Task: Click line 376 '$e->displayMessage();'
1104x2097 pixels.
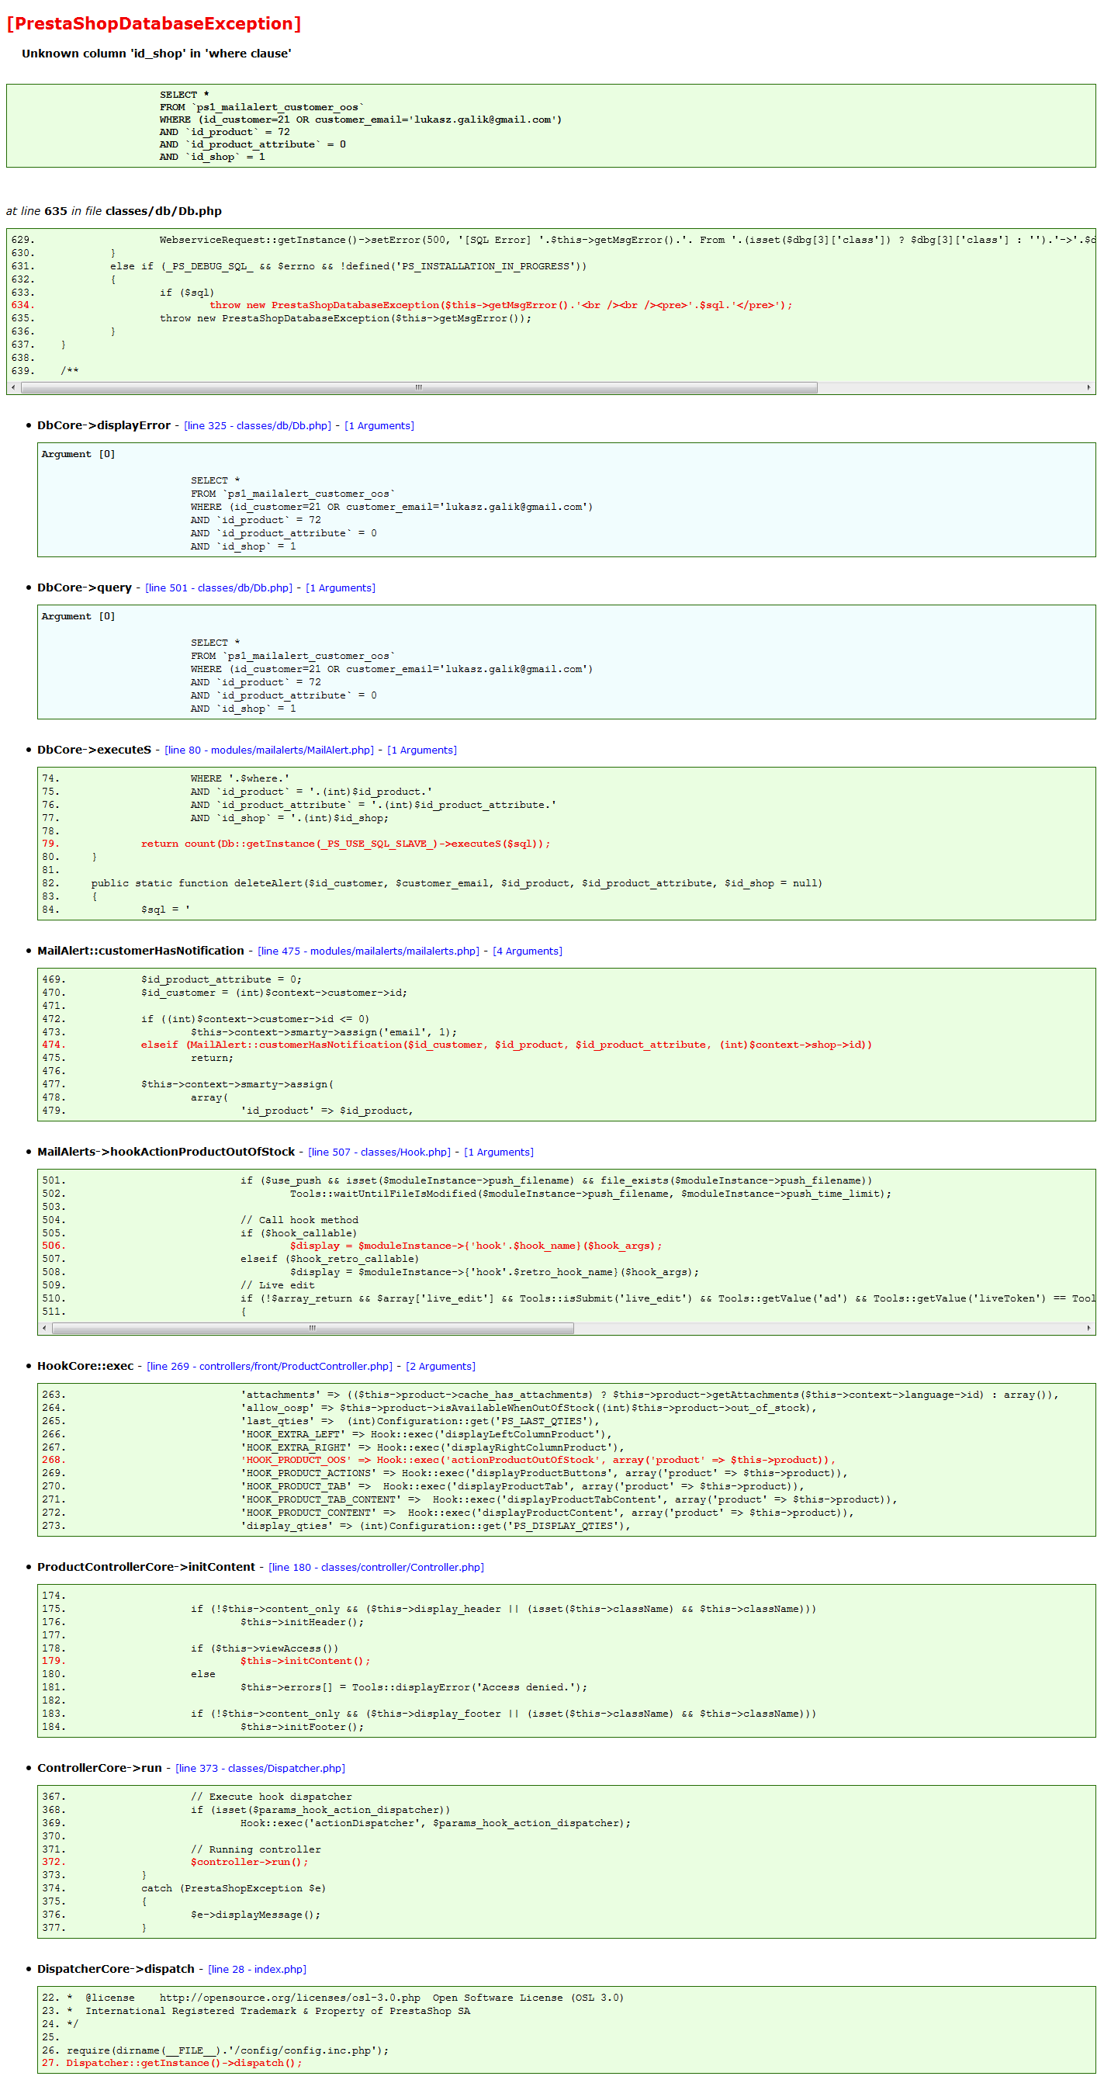Action: pos(255,1915)
